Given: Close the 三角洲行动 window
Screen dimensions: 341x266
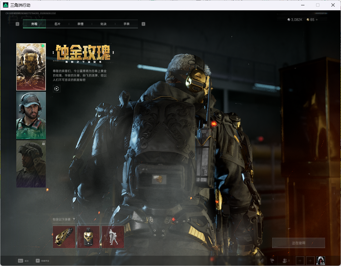Looking at the screenshot, I should coord(333,5).
